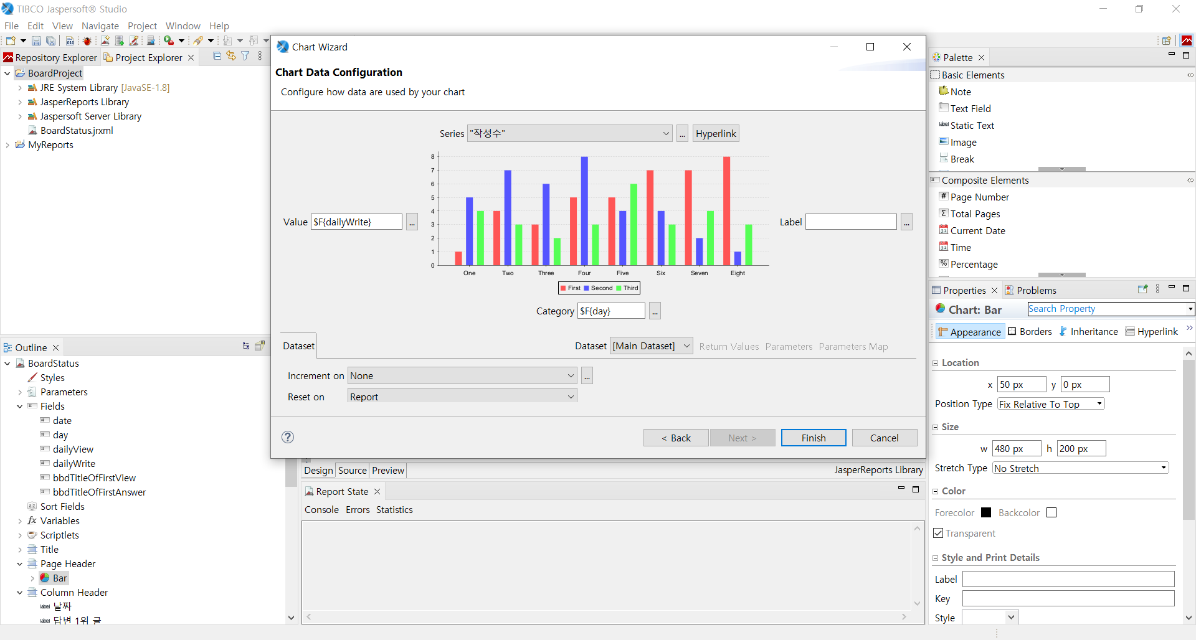
Task: Switch to the Source editor tab
Action: pyautogui.click(x=353, y=471)
